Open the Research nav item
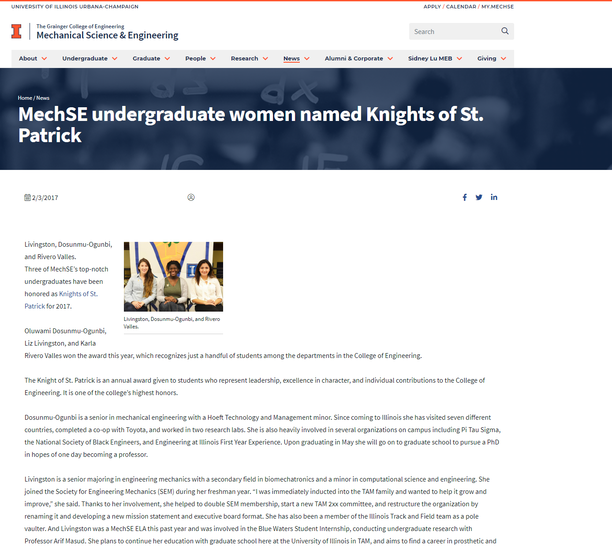 (x=244, y=58)
